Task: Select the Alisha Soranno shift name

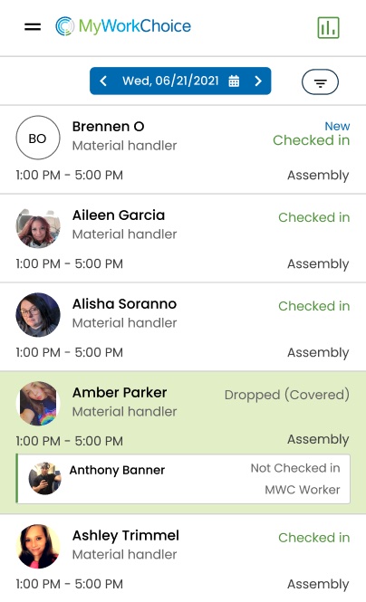Action: [x=125, y=304]
